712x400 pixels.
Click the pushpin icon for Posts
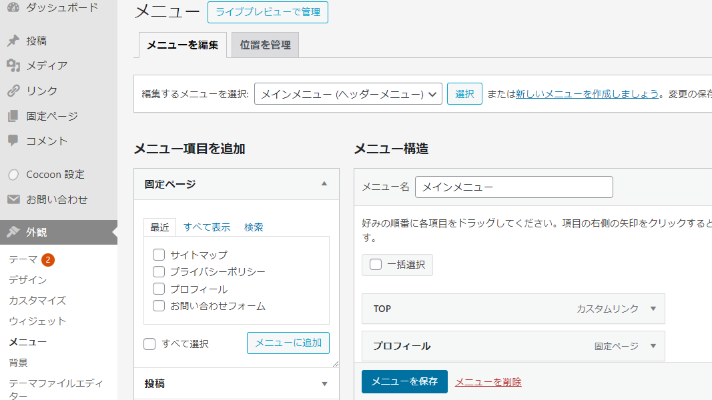coord(13,41)
